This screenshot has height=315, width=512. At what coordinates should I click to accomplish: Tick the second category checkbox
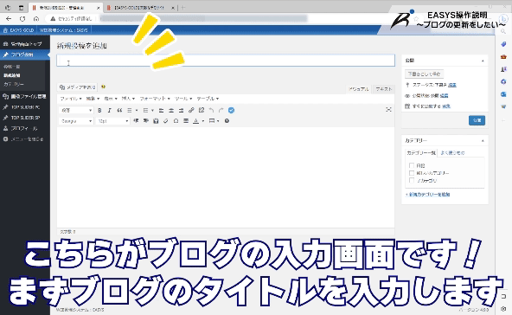(x=412, y=173)
